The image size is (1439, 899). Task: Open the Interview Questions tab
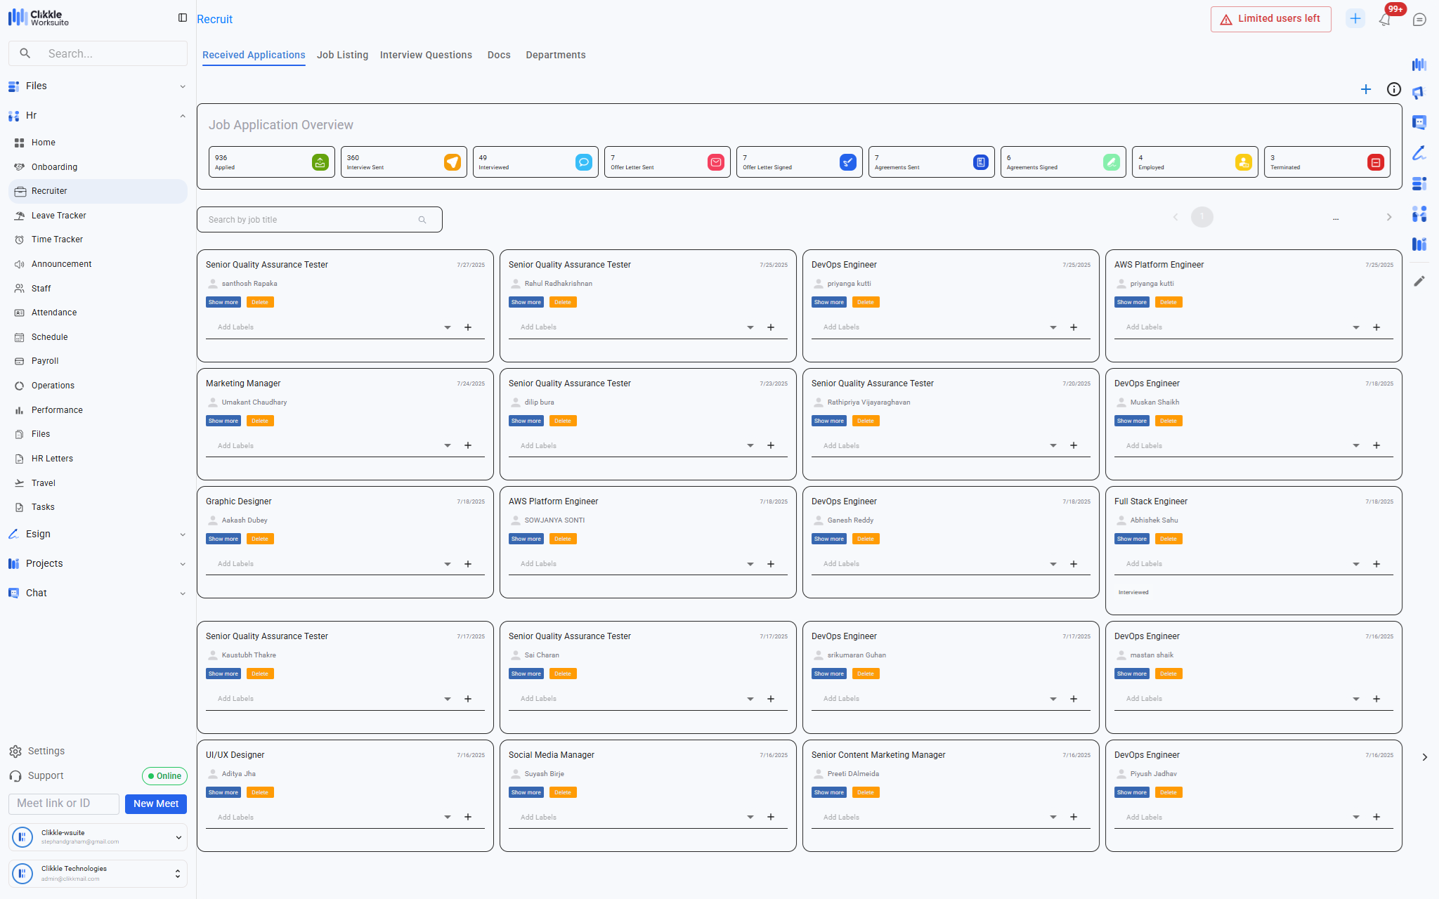click(x=426, y=55)
